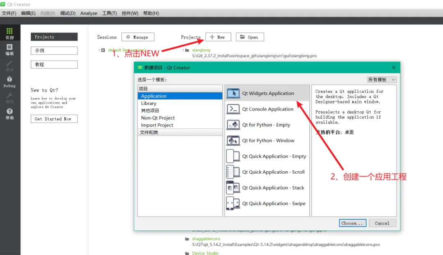Open the Analyze menu
The width and height of the screenshot is (443, 255).
pyautogui.click(x=89, y=13)
